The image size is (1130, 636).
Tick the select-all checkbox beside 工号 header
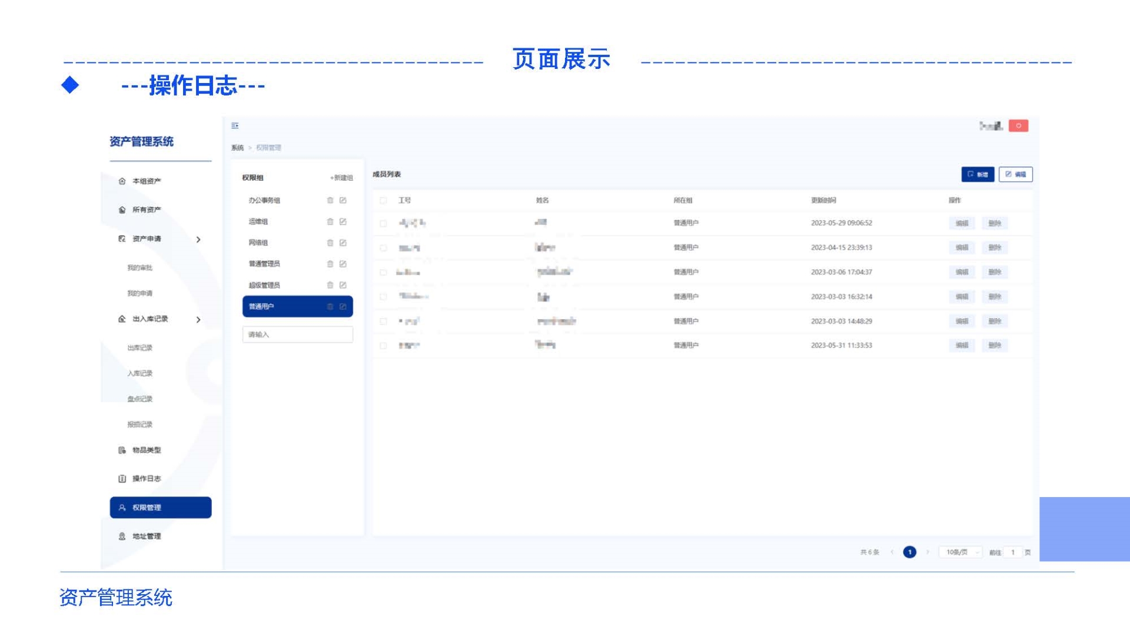pos(383,200)
